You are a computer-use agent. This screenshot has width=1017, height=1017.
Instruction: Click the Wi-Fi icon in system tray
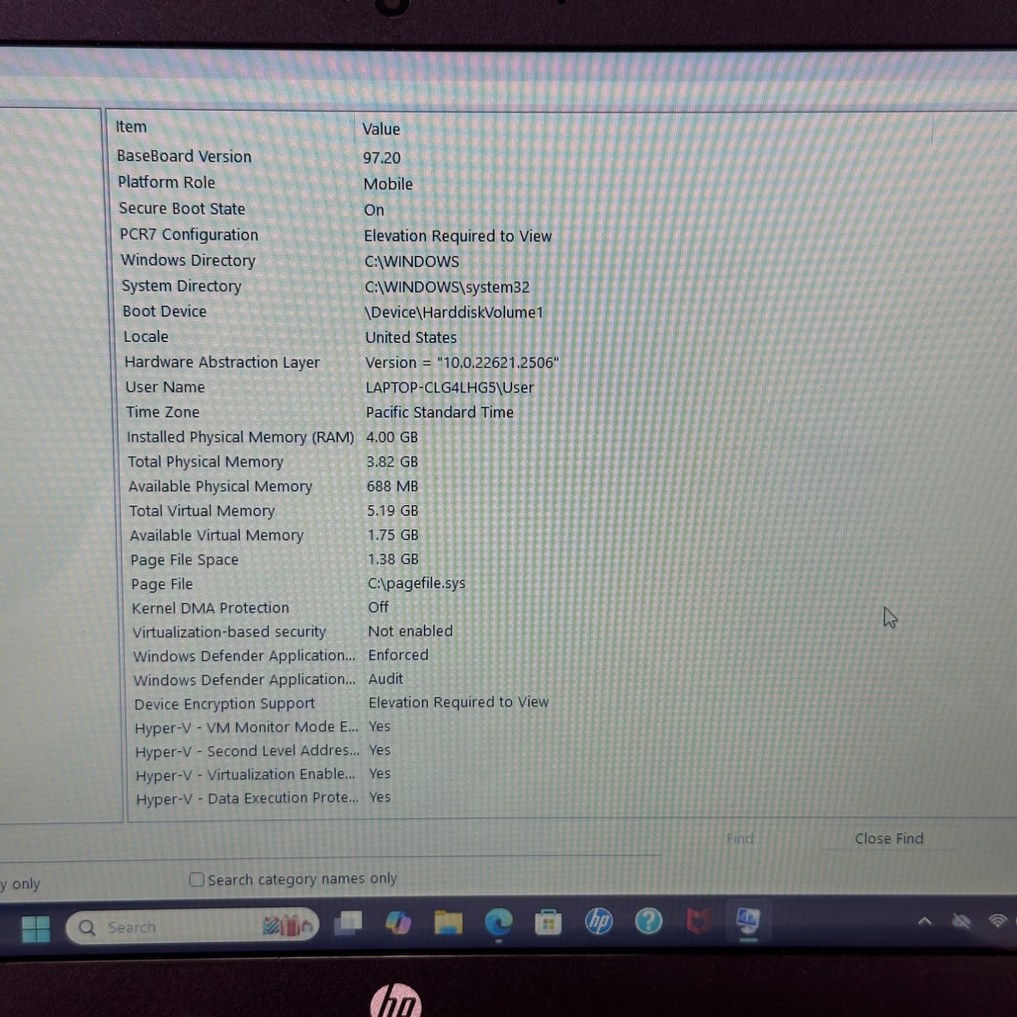pyautogui.click(x=998, y=921)
